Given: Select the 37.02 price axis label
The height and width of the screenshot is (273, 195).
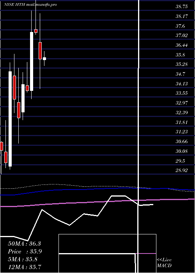Looking at the screenshot, I should tap(182, 35).
